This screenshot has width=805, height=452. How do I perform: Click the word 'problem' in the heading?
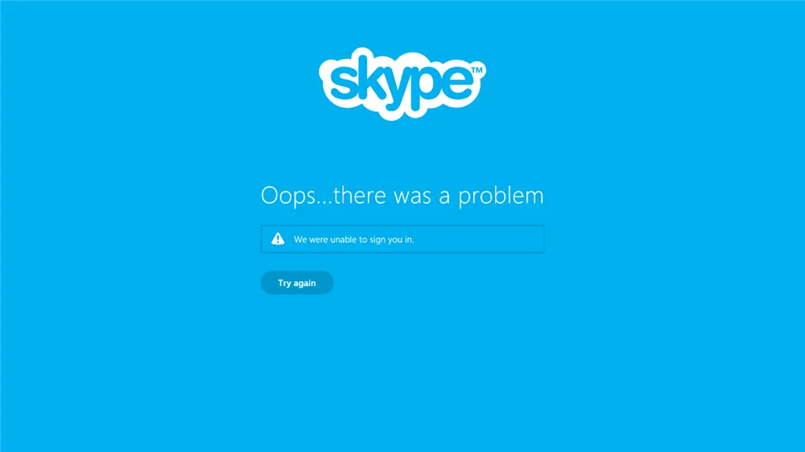pos(501,197)
